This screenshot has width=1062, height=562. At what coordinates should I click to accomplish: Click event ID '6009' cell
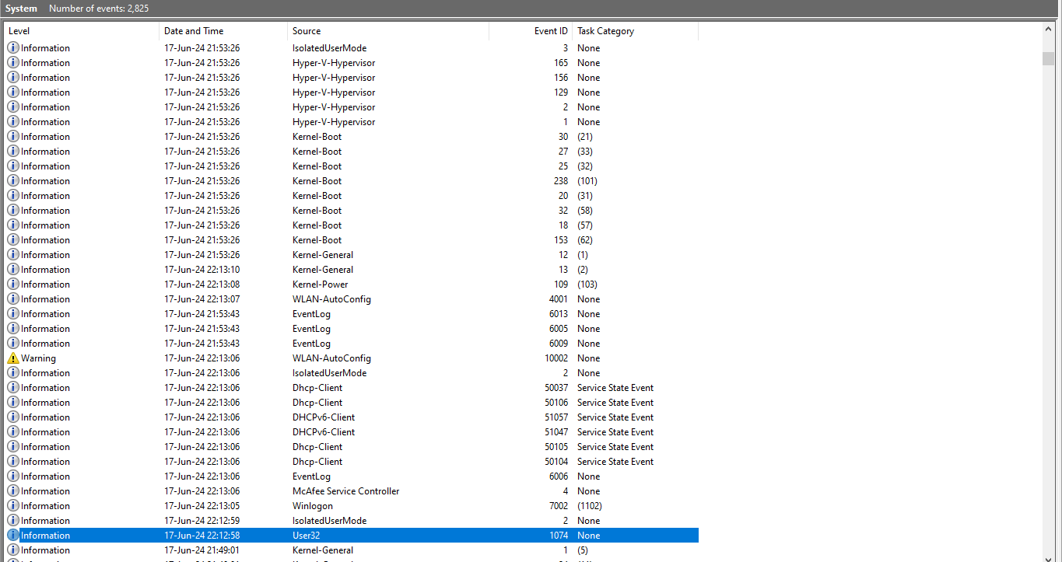pyautogui.click(x=559, y=344)
